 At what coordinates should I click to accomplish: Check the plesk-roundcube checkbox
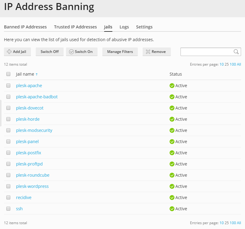coord(8,175)
